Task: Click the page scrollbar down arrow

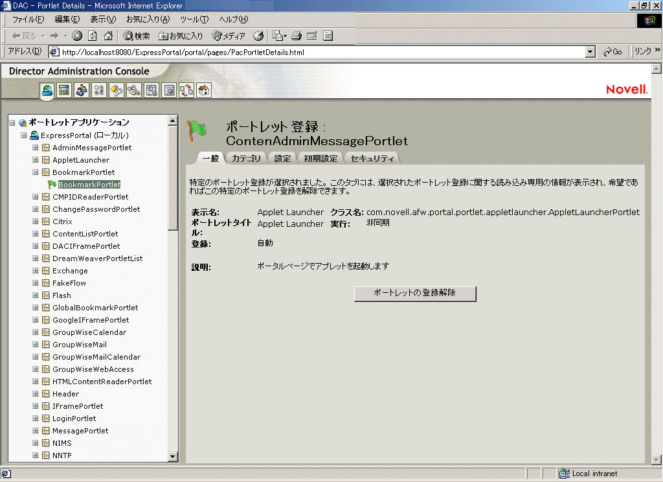Action: click(657, 459)
